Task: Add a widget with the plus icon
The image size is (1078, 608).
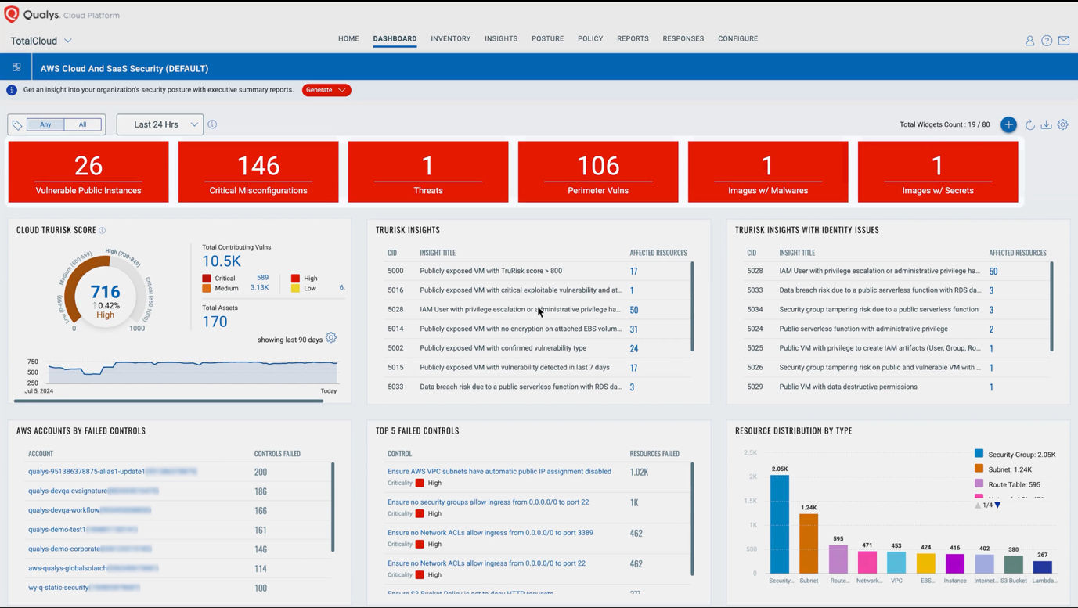Action: click(x=1009, y=124)
